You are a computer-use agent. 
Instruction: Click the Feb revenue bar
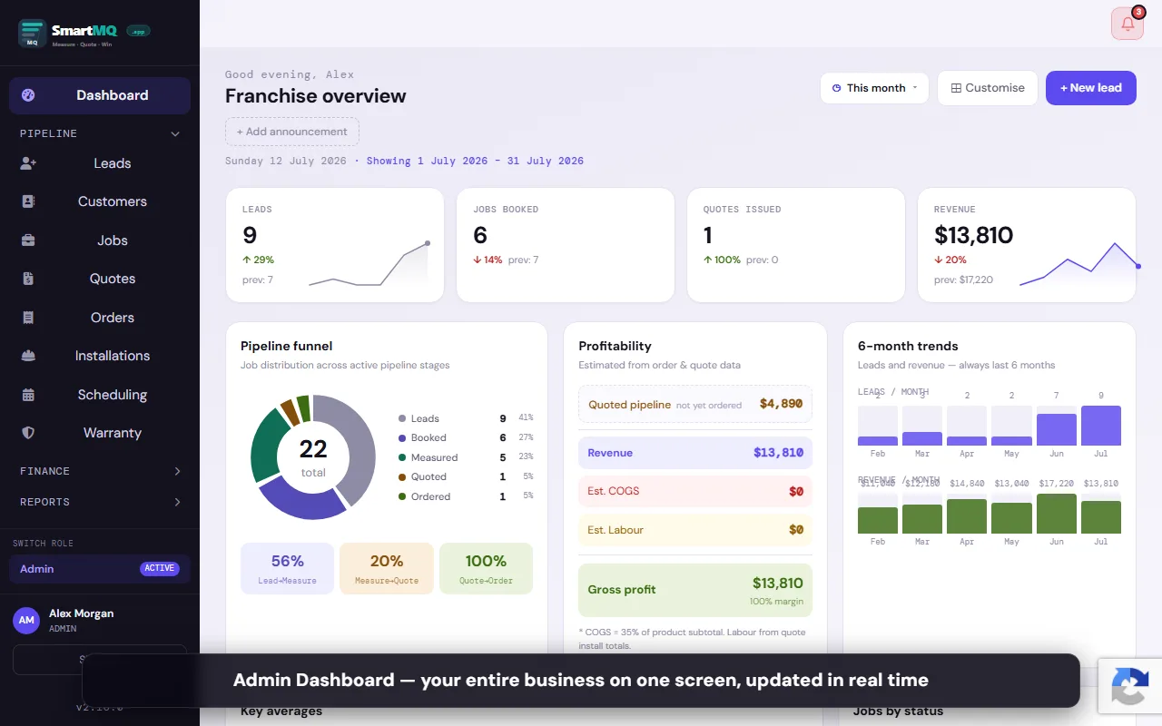(x=878, y=520)
